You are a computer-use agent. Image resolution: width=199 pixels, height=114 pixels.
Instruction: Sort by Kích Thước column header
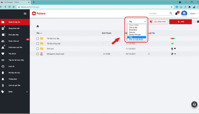(x=106, y=33)
